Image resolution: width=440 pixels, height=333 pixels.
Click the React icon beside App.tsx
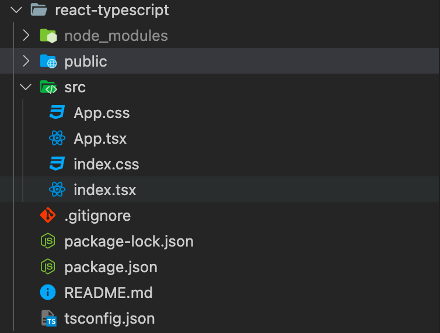[x=57, y=138]
